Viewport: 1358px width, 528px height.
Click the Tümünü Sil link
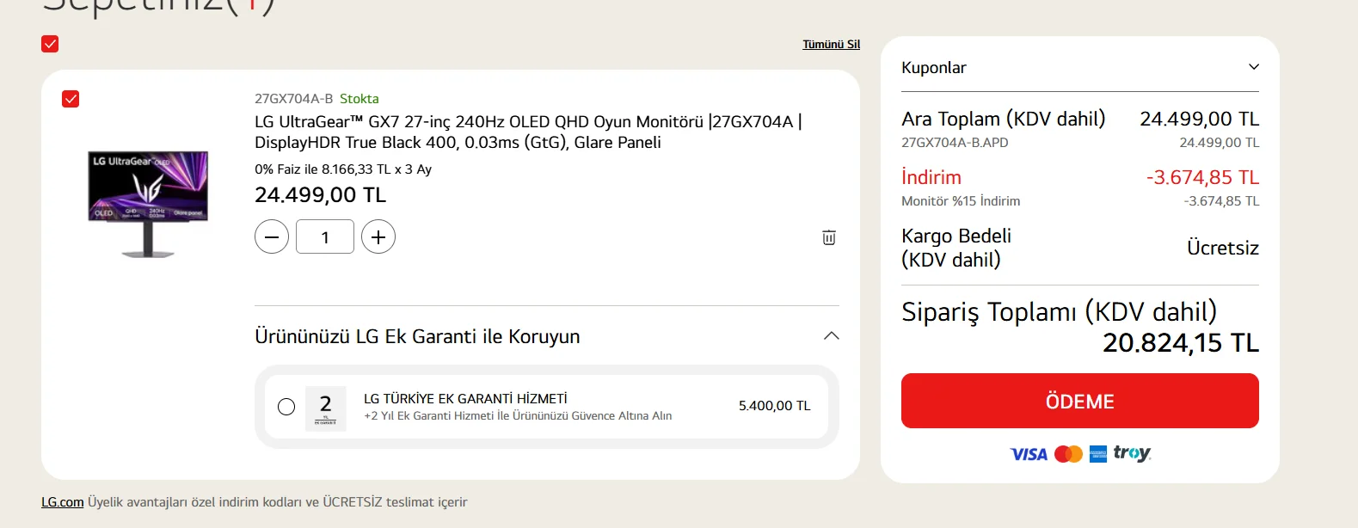(x=831, y=44)
